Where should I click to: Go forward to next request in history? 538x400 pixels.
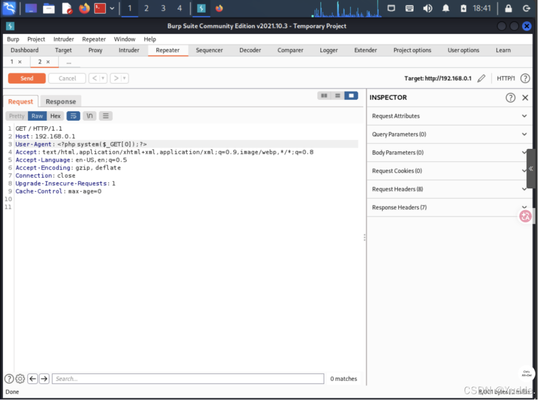(116, 78)
